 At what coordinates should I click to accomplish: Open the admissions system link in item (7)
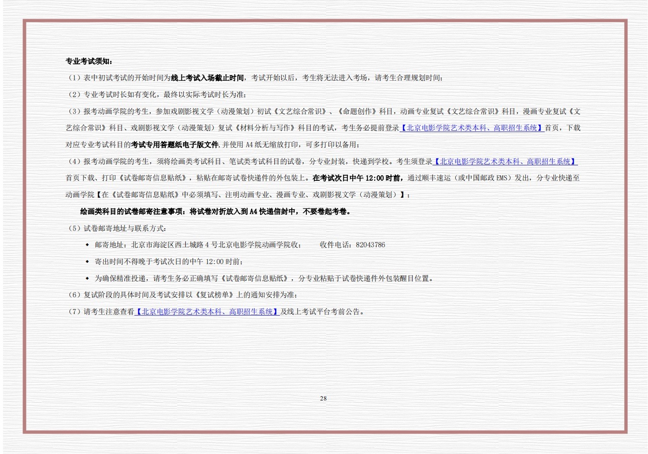(207, 312)
